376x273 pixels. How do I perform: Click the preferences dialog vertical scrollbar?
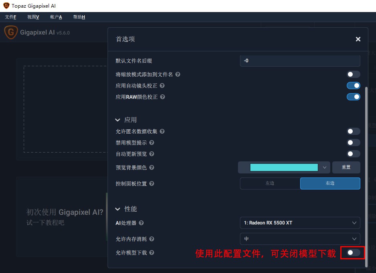click(366, 177)
